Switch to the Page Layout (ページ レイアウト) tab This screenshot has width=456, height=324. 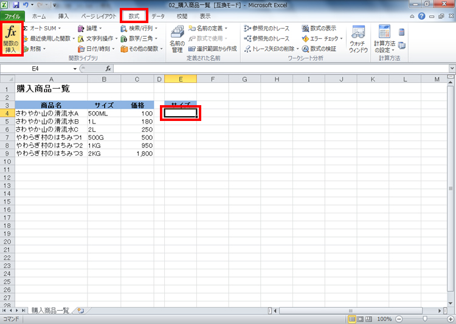coord(98,16)
